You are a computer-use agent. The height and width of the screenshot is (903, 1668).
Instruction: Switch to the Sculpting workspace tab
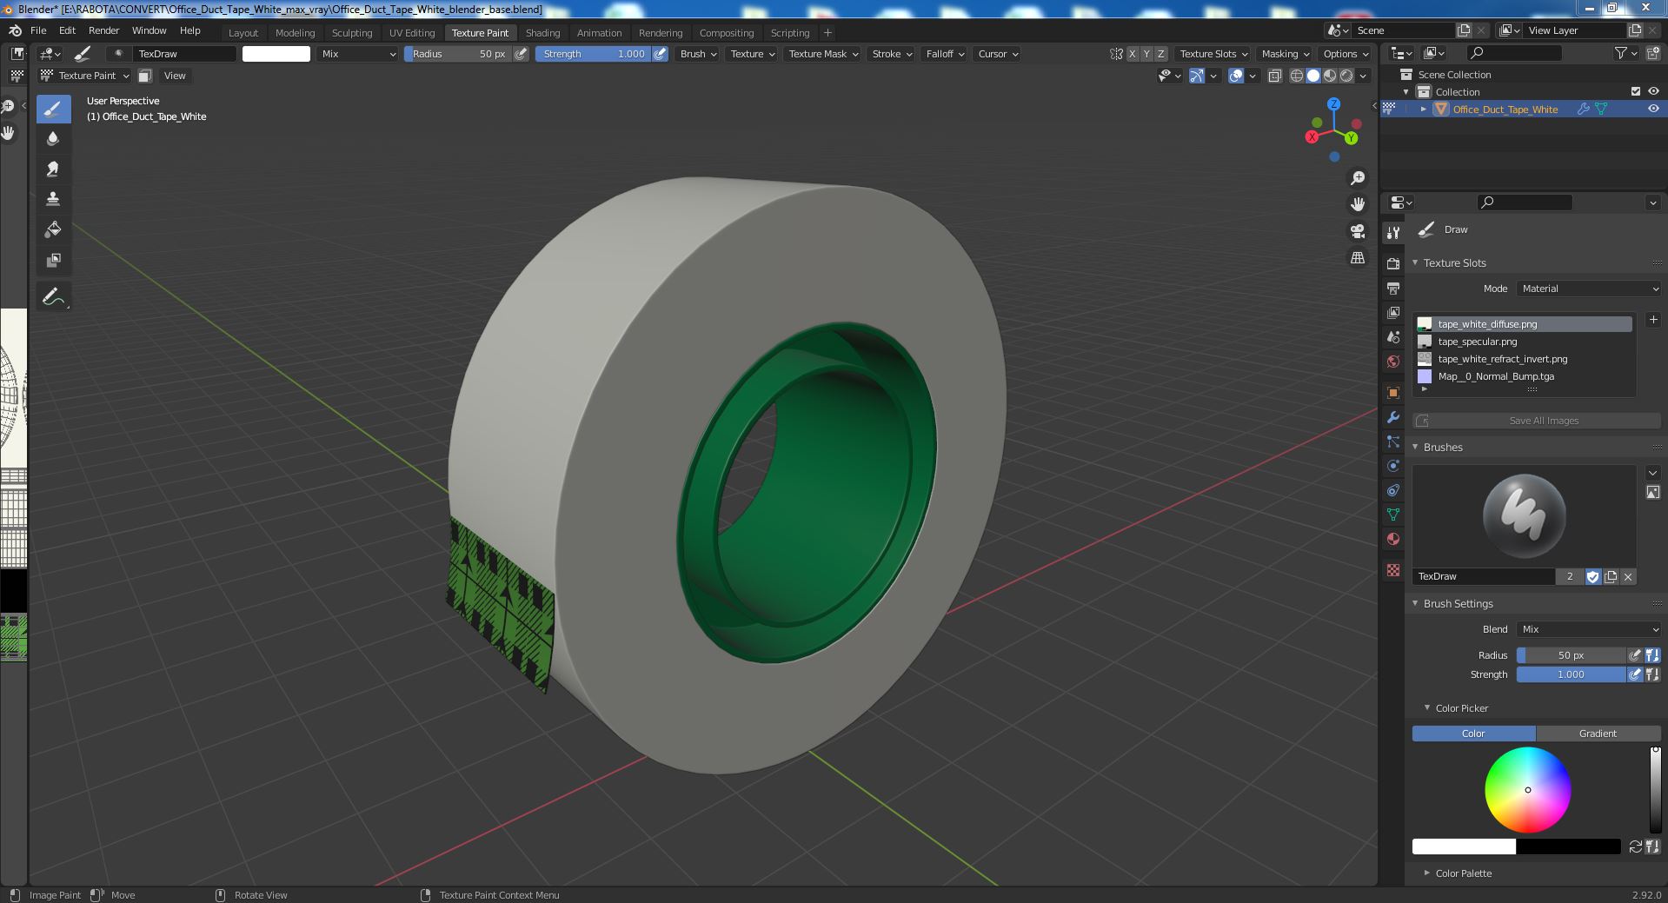pos(352,33)
